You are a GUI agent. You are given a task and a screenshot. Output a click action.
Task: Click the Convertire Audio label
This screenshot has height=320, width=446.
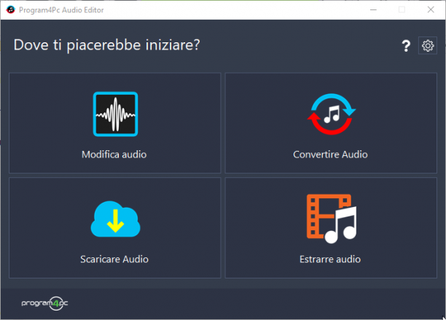pyautogui.click(x=330, y=155)
